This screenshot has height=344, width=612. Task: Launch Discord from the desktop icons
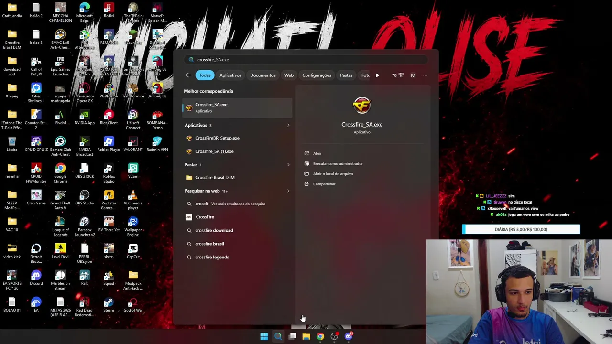36,278
